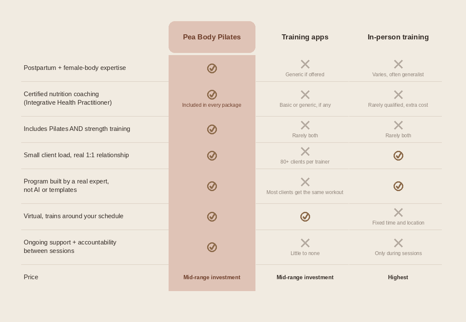Click In-person training checkmark for expert-built program
The height and width of the screenshot is (322, 466).
pyautogui.click(x=398, y=186)
